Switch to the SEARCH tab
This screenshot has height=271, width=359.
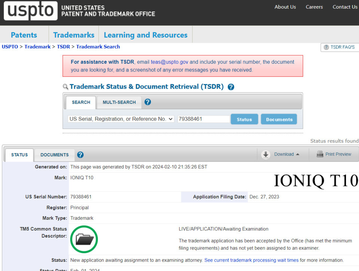click(81, 102)
